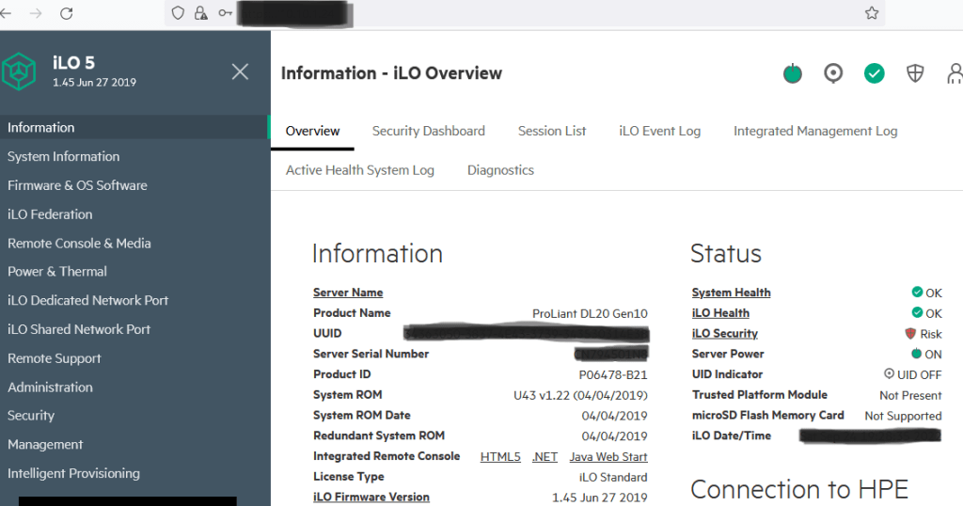The image size is (963, 506).
Task: Open Remote Console & Media in sidebar
Action: tap(79, 244)
